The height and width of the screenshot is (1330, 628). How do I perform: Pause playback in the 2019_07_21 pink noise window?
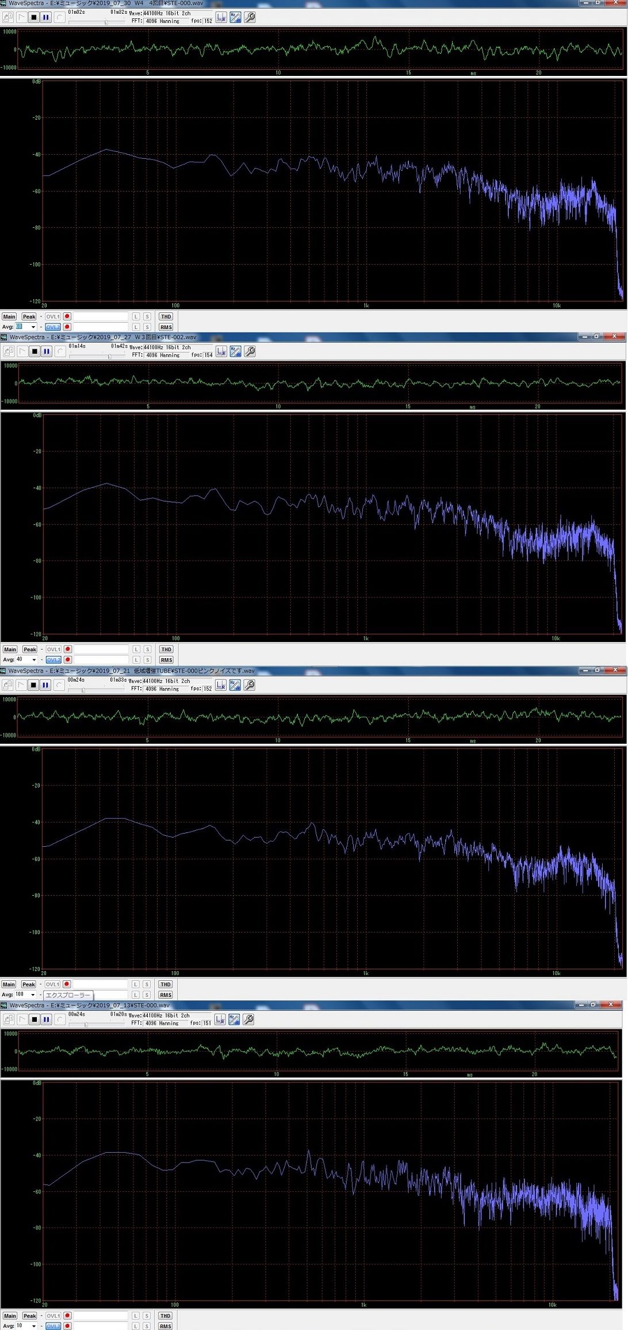click(45, 685)
